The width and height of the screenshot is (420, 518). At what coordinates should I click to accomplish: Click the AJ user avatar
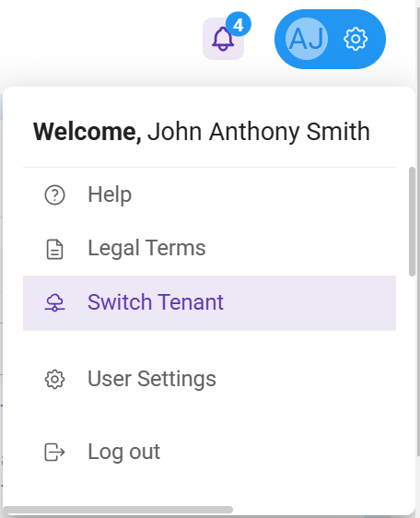(307, 39)
